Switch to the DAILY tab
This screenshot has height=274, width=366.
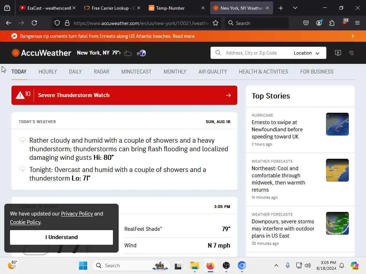pos(75,71)
